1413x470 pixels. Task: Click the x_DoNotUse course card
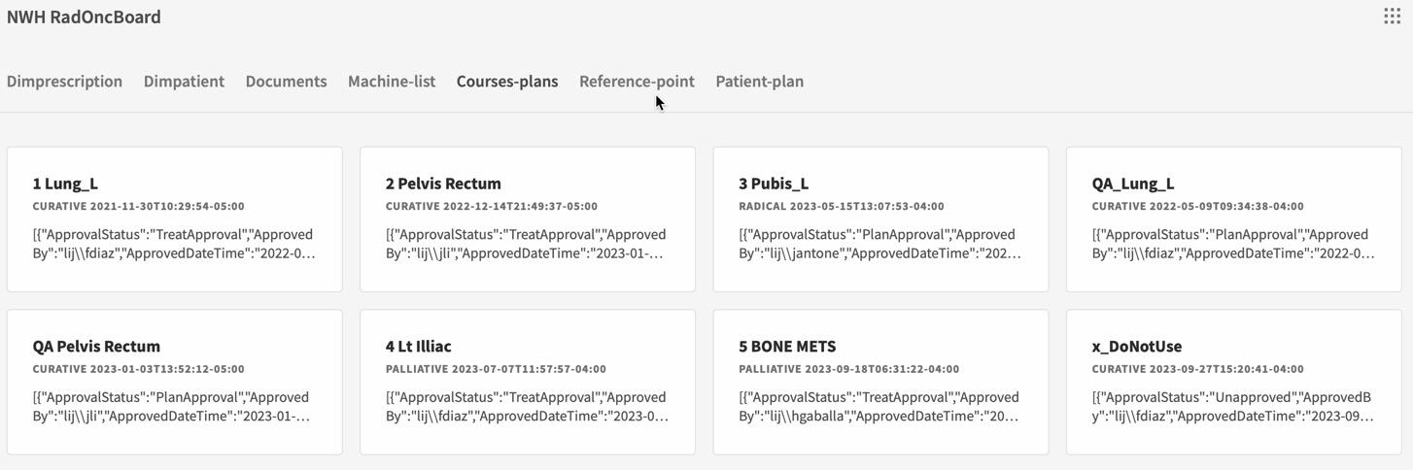[x=1233, y=383]
